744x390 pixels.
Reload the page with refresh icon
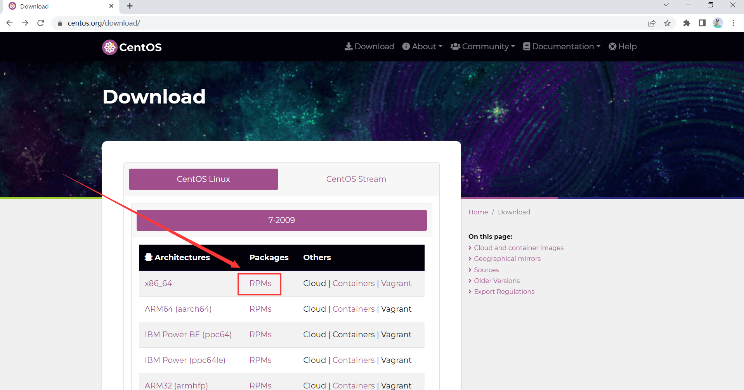point(41,23)
